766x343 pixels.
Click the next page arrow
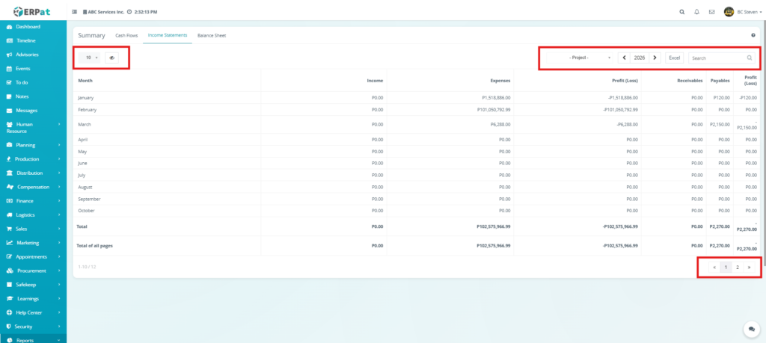(x=749, y=268)
